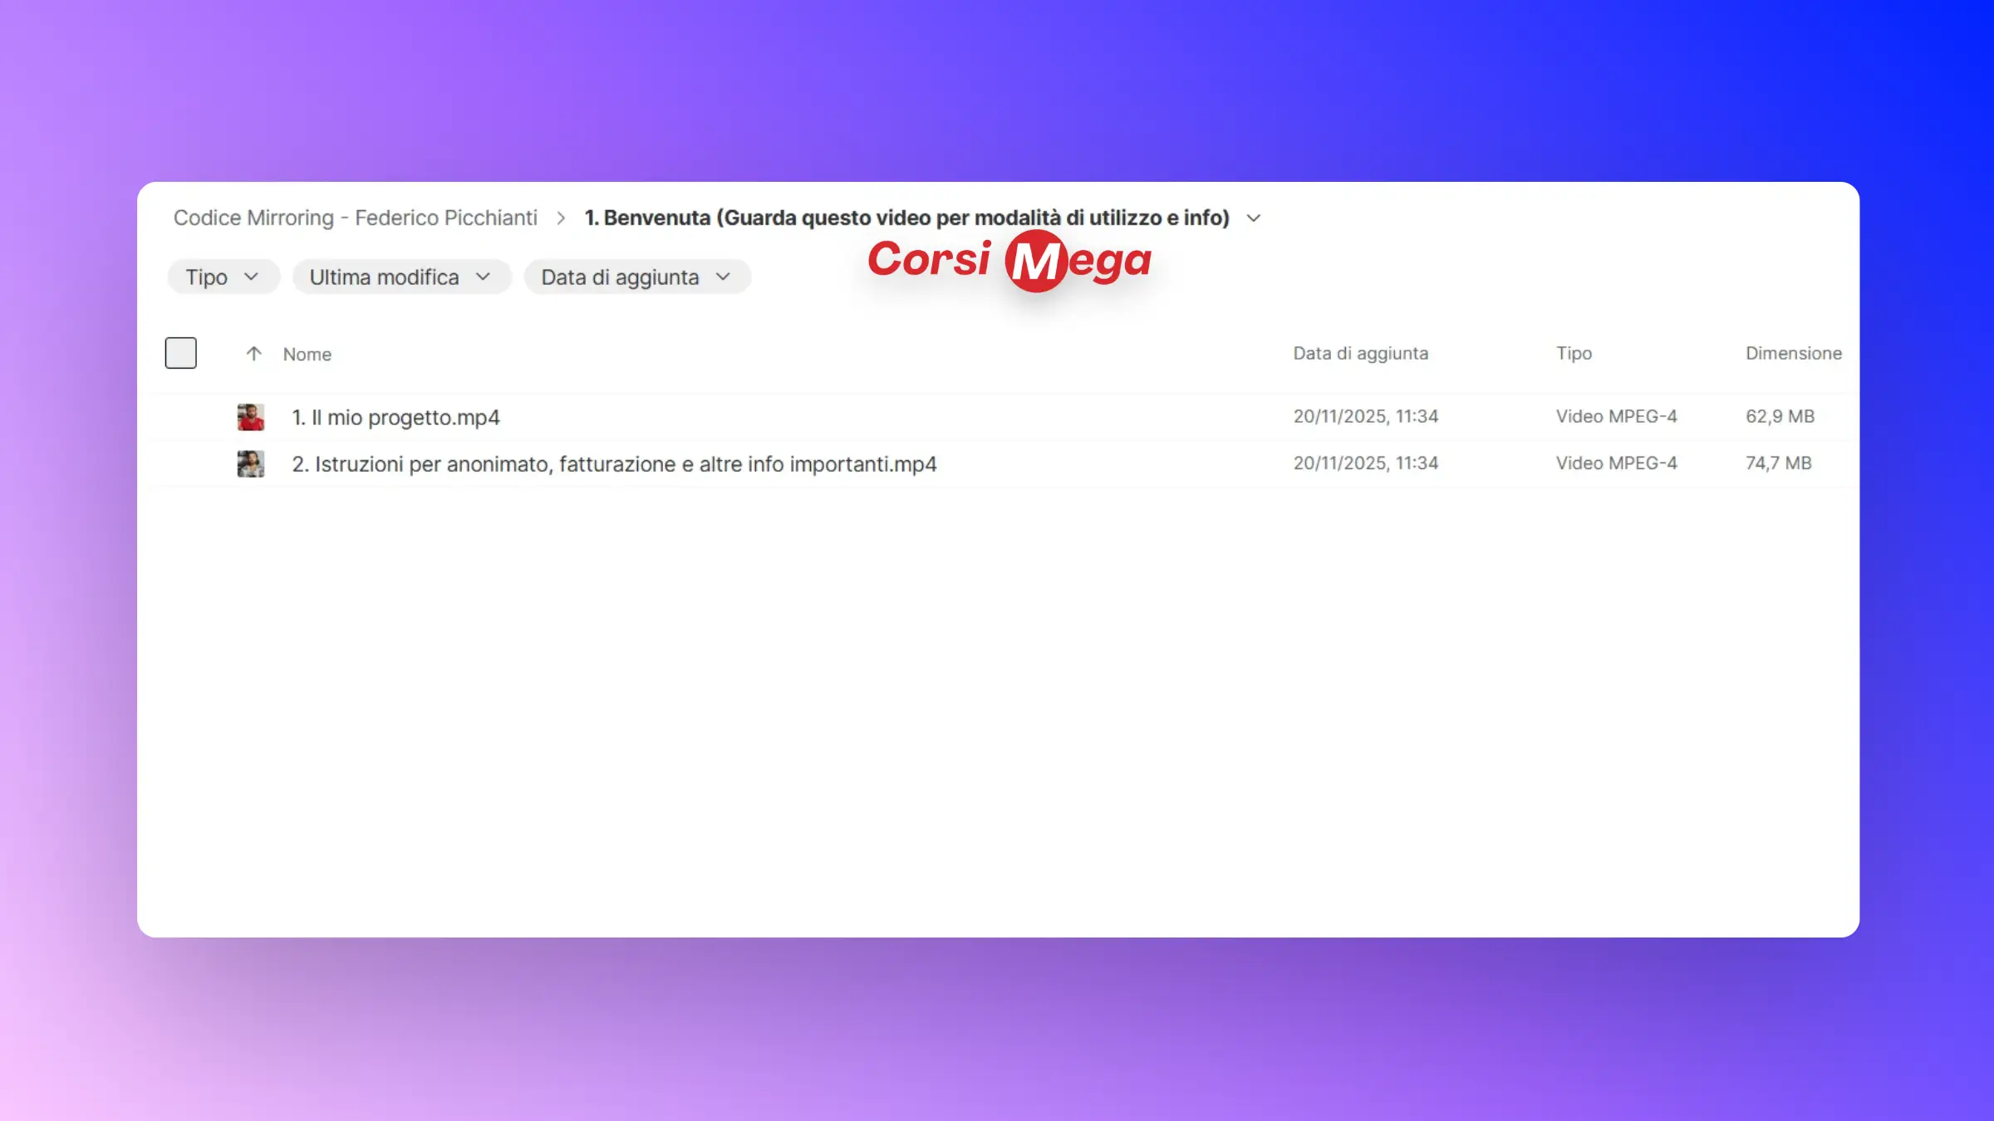
Task: Open file 1. Il mio progetto.mp4
Action: click(395, 417)
